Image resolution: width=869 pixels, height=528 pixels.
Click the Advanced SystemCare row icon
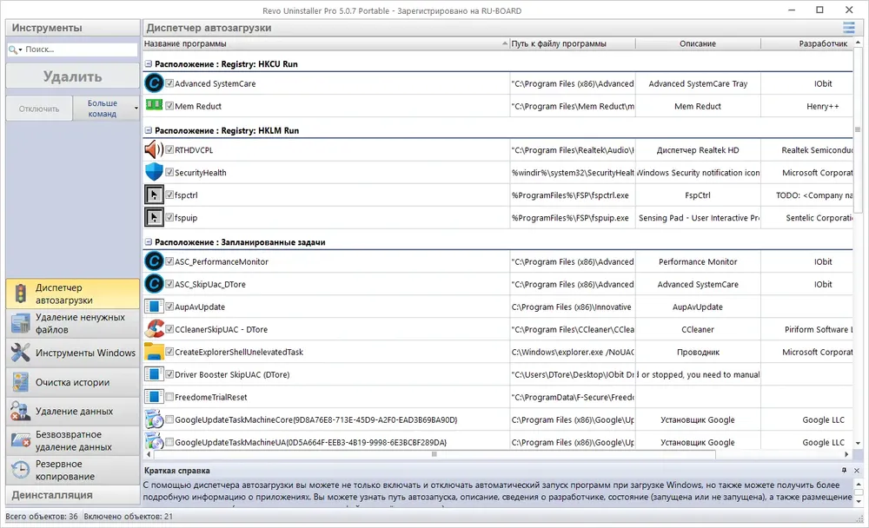click(154, 83)
